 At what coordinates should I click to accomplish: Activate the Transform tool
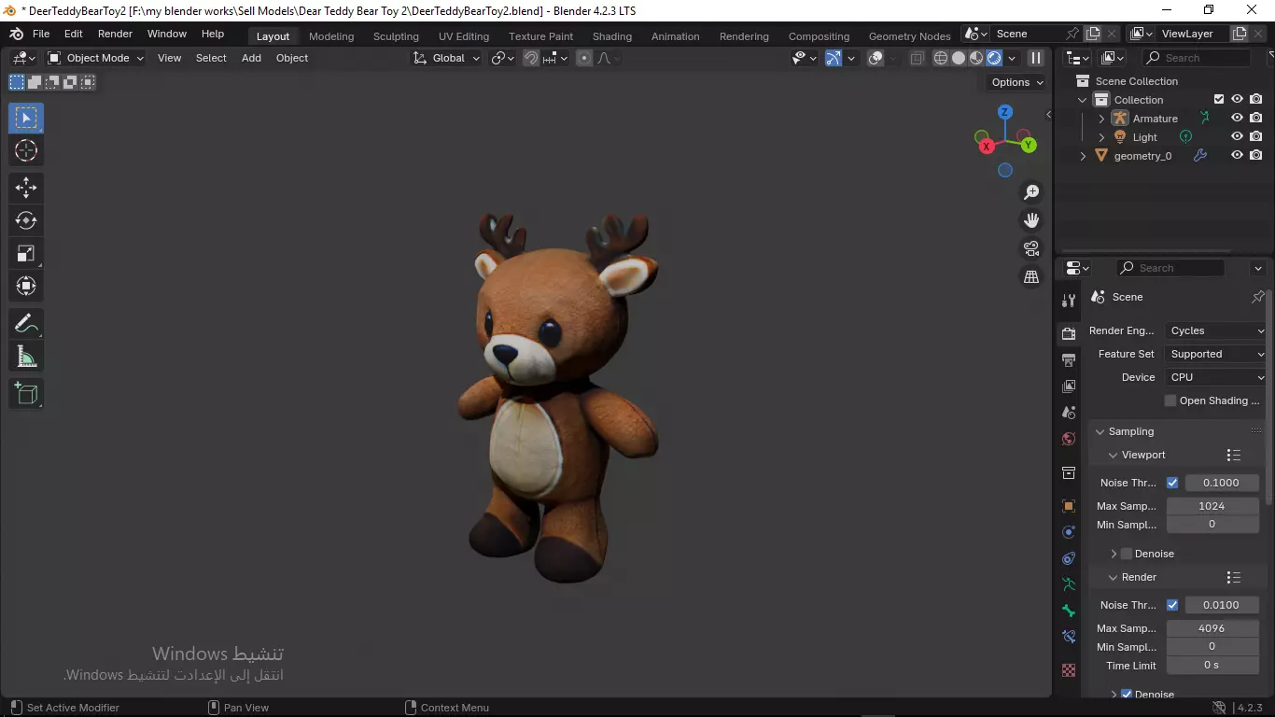[26, 286]
